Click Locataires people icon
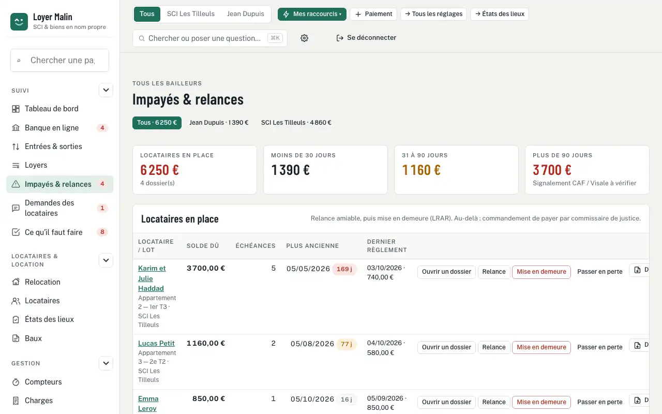This screenshot has height=414, width=662. pyautogui.click(x=16, y=301)
